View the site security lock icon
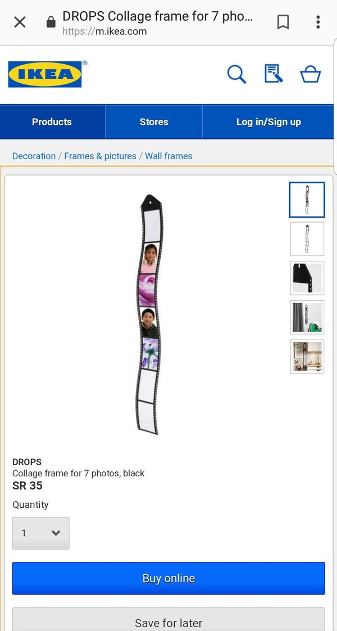 click(x=51, y=22)
